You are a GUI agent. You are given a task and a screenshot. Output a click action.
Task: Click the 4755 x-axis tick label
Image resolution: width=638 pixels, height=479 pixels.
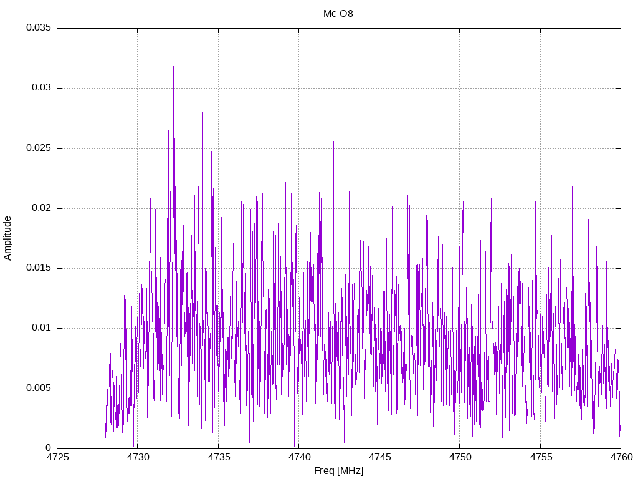coord(541,457)
